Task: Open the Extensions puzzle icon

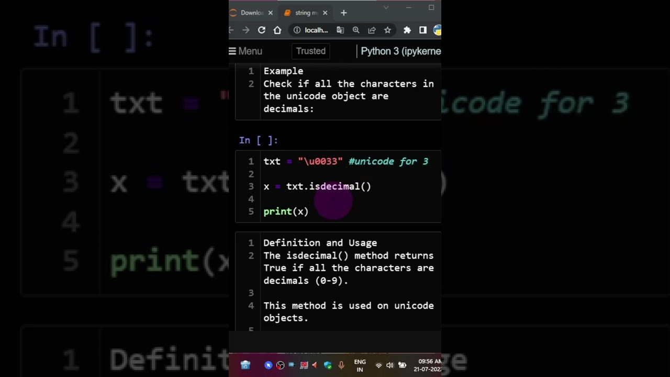Action: pos(407,30)
